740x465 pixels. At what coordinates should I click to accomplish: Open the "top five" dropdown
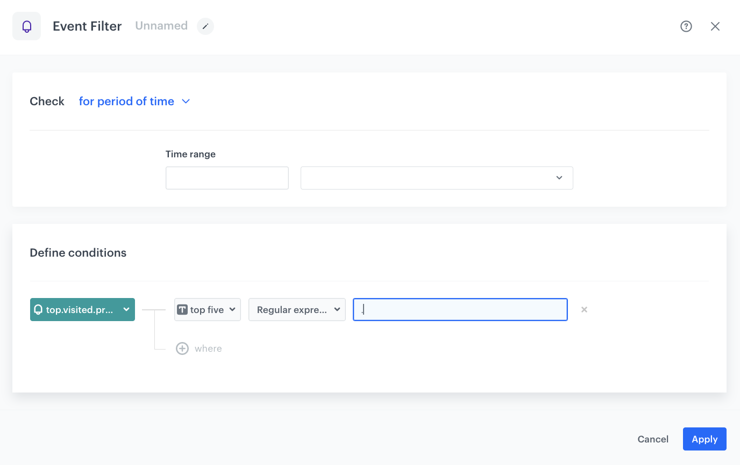click(x=207, y=309)
